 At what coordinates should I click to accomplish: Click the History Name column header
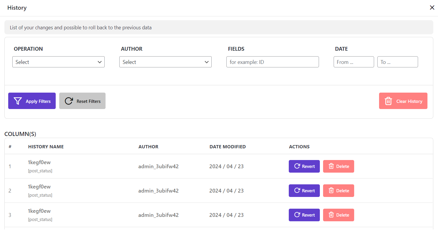pos(46,147)
